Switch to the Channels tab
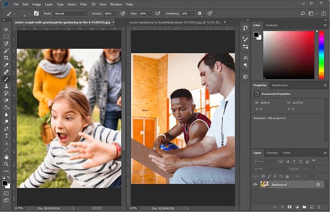The image size is (330, 212). tap(272, 153)
